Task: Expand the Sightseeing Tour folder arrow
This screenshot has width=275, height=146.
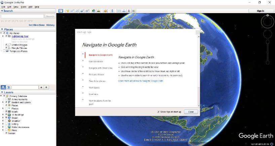Action: 3,36
